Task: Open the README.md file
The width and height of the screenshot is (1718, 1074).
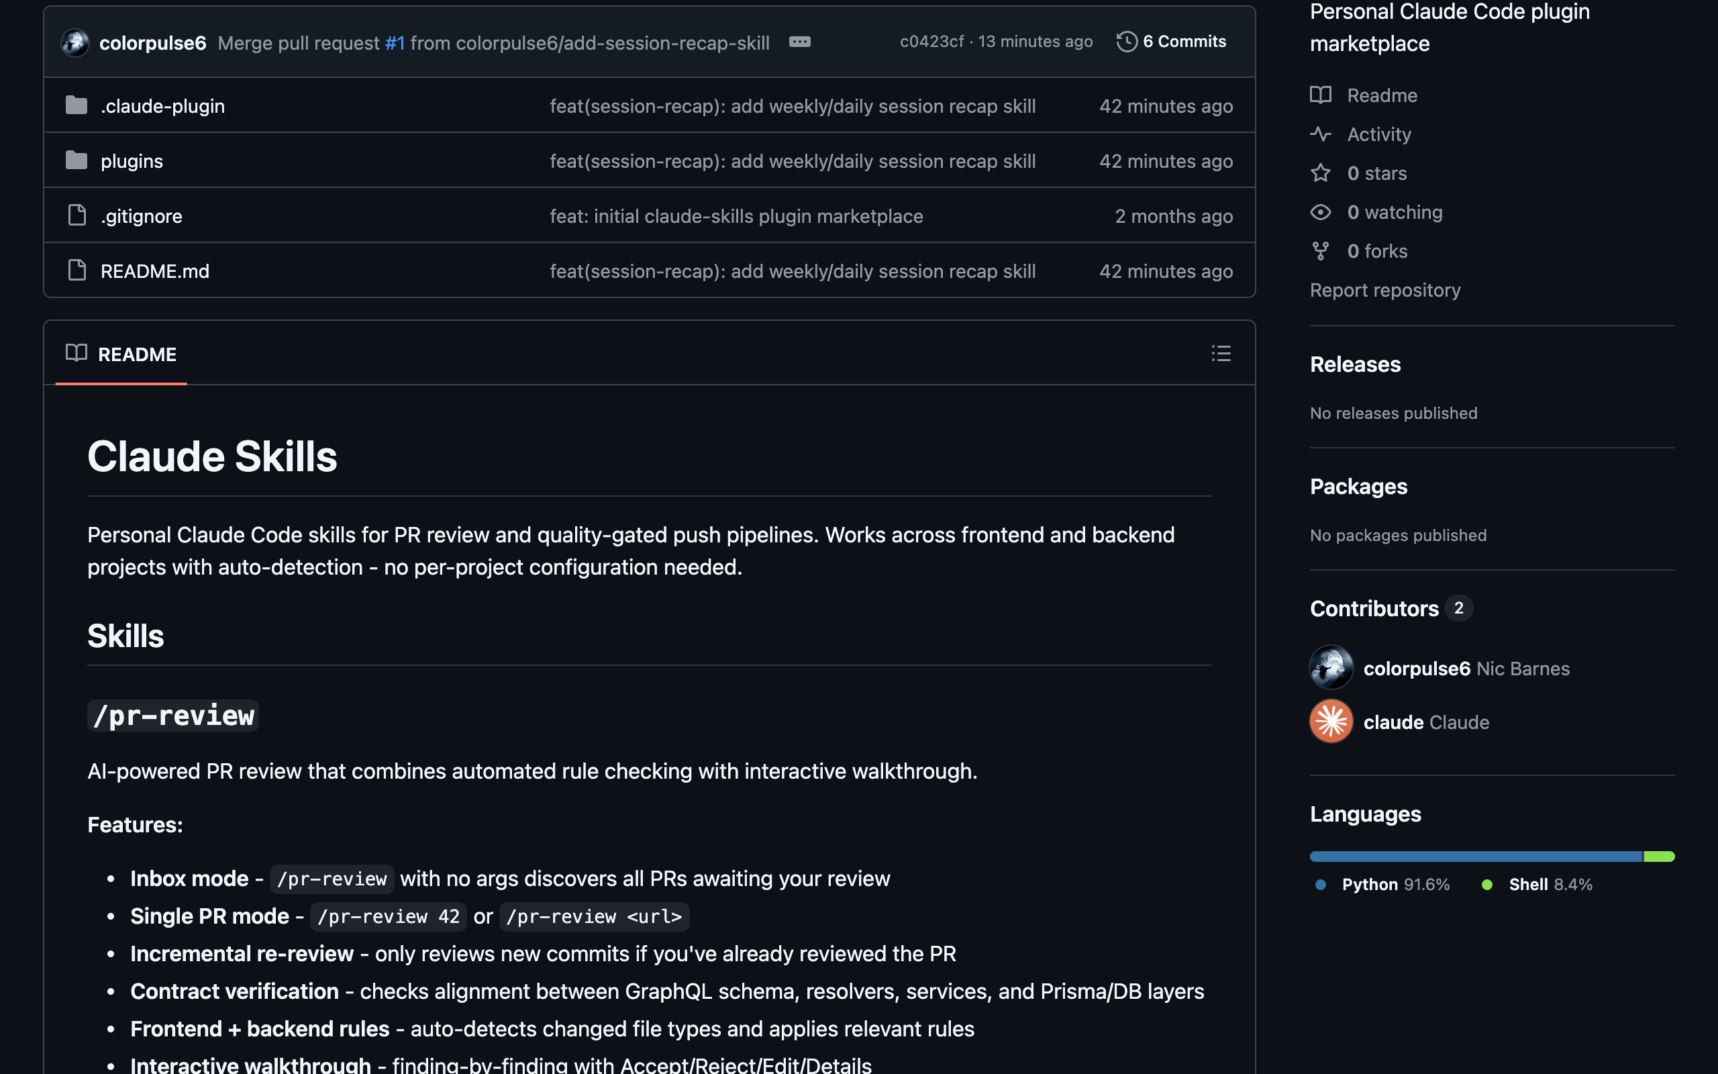Action: click(155, 271)
